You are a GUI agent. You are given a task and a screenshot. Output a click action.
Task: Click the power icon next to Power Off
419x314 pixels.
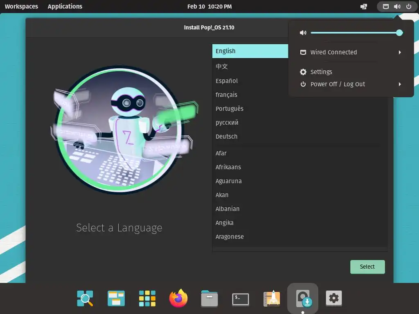pos(303,84)
